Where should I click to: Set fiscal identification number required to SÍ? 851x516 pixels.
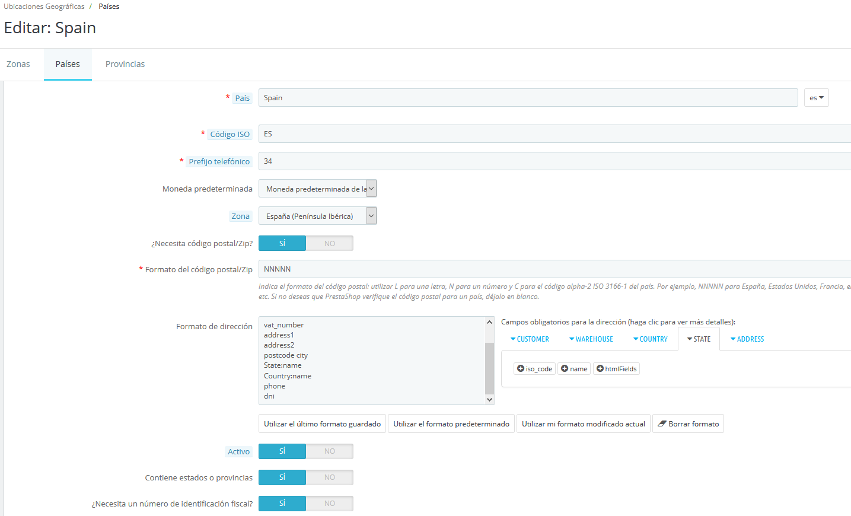(x=282, y=504)
